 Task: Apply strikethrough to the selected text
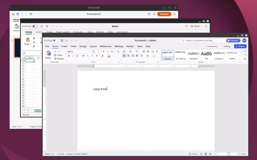coord(83,56)
